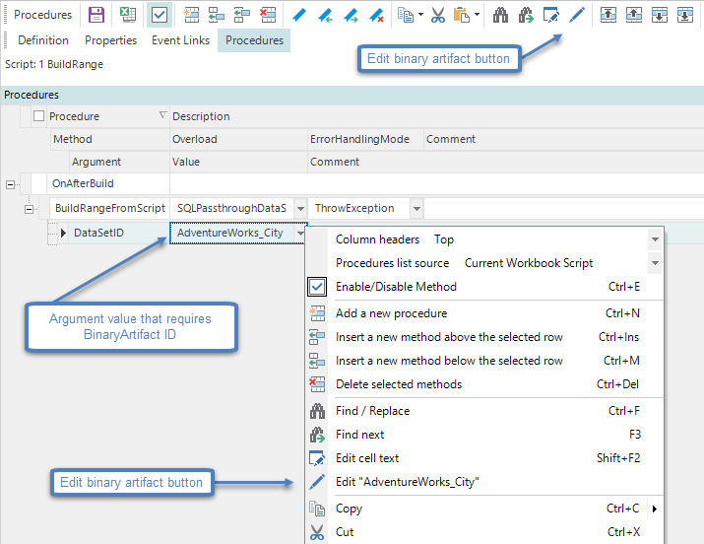This screenshot has height=544, width=704.
Task: Open the ThrowException error mode dropdown
Action: coord(416,209)
